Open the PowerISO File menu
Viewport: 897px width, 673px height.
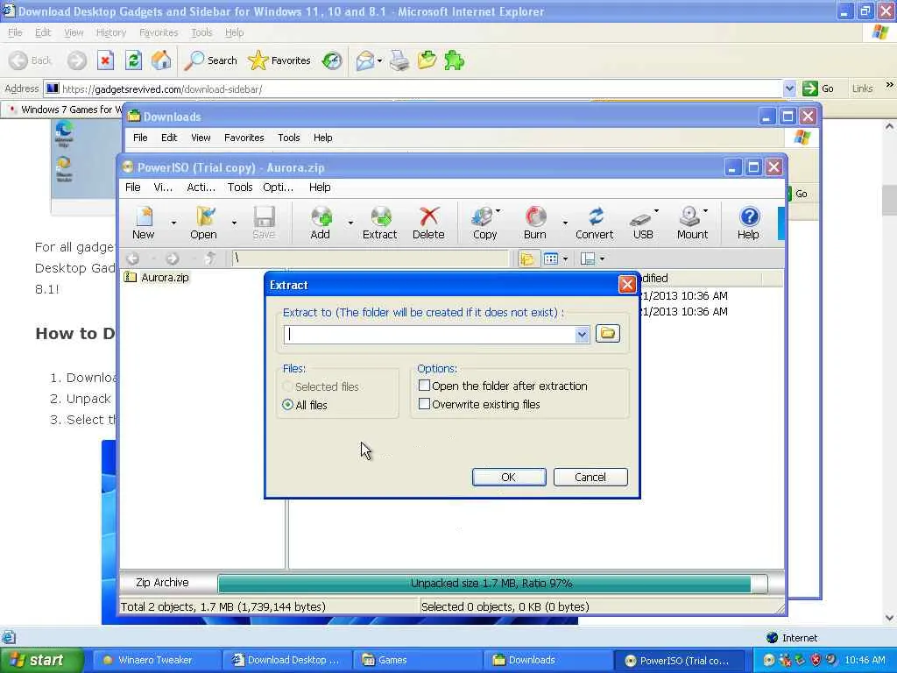(133, 188)
